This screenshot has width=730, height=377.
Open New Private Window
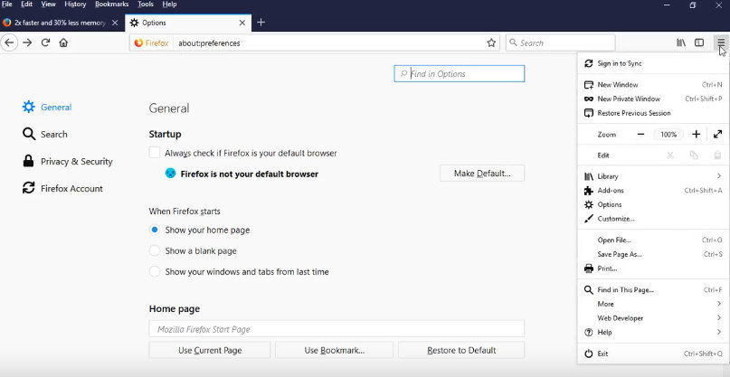pos(653,99)
